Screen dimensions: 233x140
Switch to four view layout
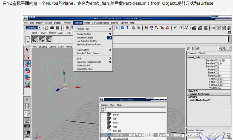coord(27,106)
